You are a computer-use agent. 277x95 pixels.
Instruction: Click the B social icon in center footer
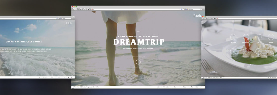(x=197, y=87)
